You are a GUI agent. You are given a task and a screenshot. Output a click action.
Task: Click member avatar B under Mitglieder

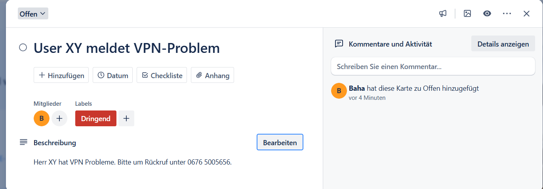42,118
